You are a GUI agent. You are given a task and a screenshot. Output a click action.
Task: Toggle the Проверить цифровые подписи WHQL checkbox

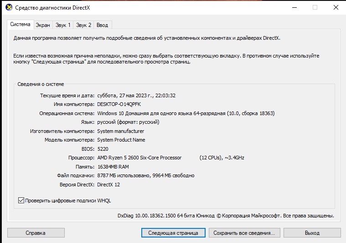pyautogui.click(x=21, y=201)
